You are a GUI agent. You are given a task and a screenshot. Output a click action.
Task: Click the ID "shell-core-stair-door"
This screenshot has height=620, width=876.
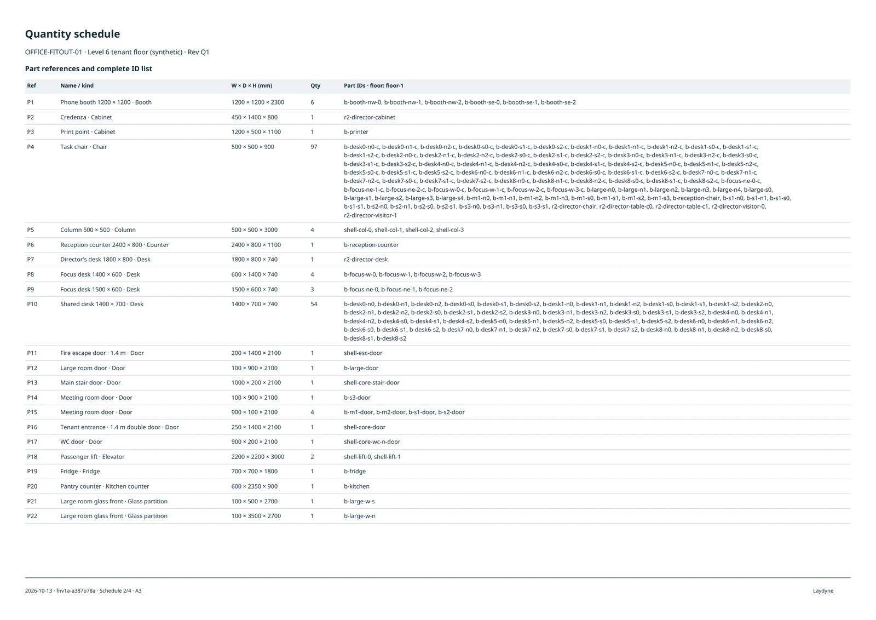pyautogui.click(x=372, y=383)
